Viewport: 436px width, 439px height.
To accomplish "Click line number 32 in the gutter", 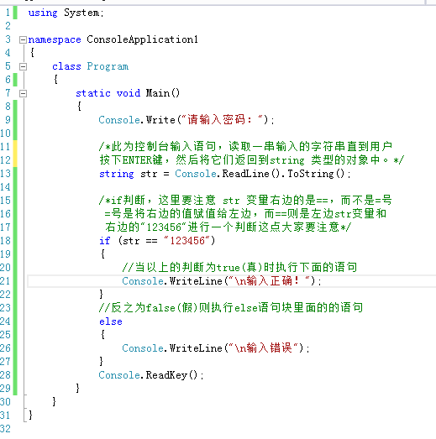I will [5, 429].
